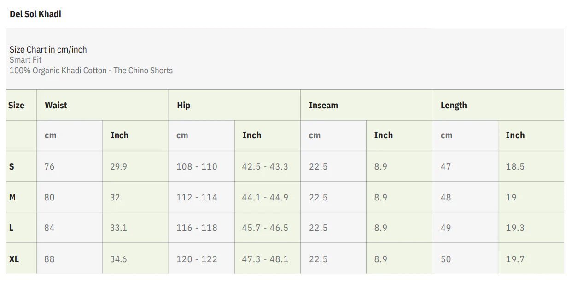The image size is (572, 282).
Task: Click the Size column header
Action: pos(16,105)
